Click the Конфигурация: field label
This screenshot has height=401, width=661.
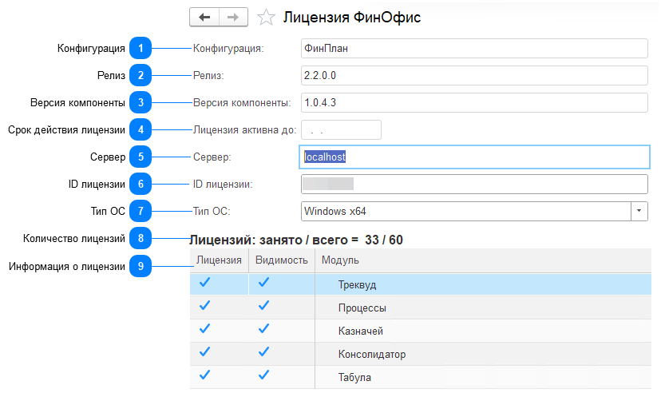pyautogui.click(x=228, y=49)
